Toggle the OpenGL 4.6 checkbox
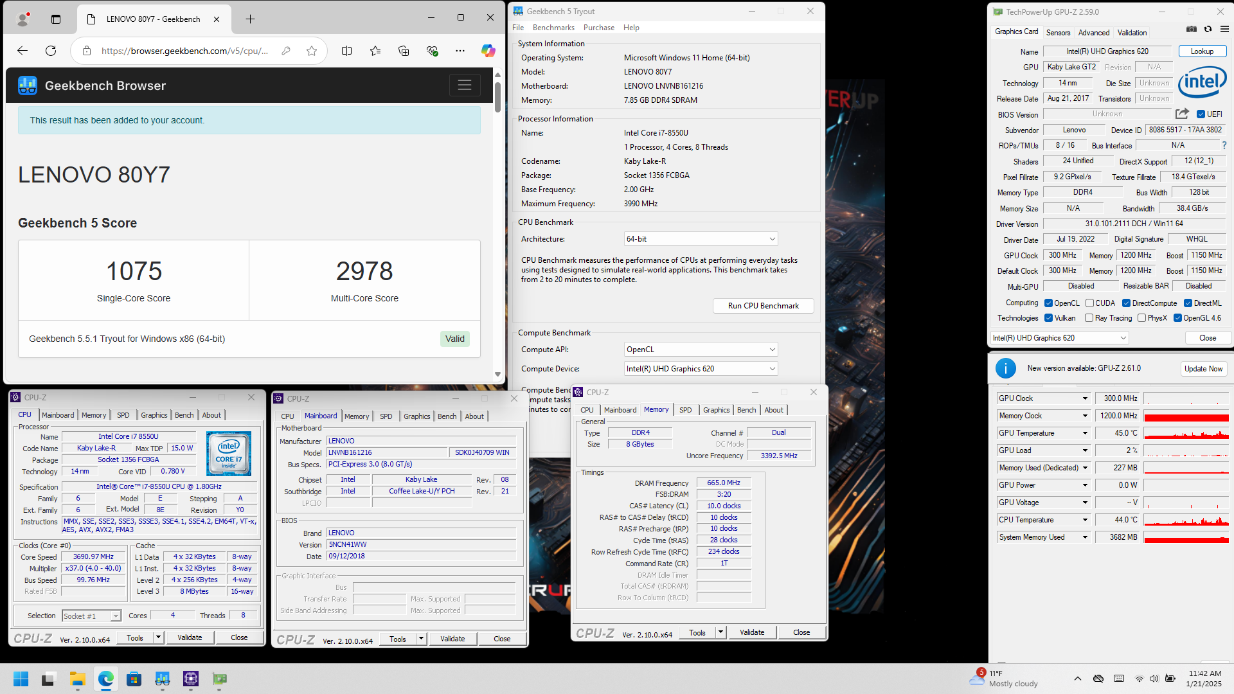The width and height of the screenshot is (1234, 694). (x=1178, y=318)
